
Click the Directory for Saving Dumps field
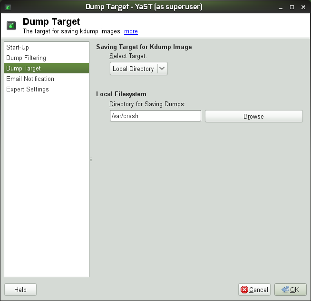155,116
